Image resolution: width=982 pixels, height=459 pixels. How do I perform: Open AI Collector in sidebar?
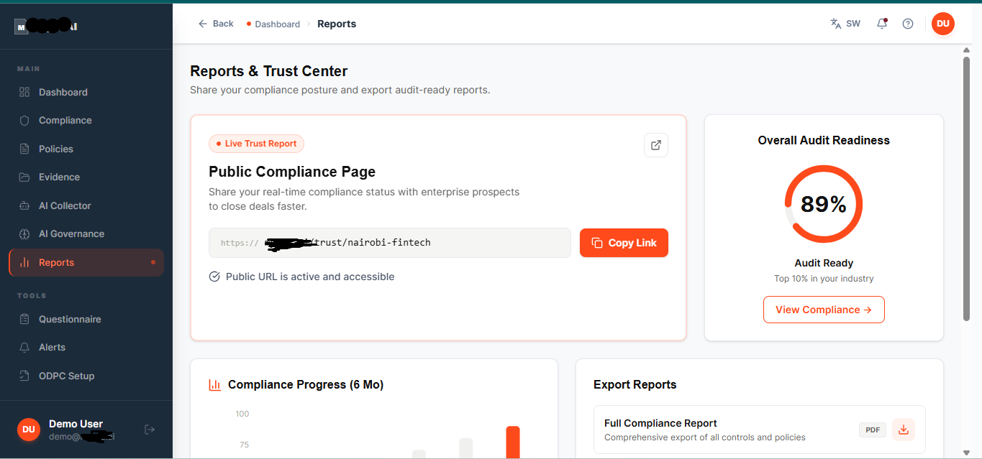point(65,205)
